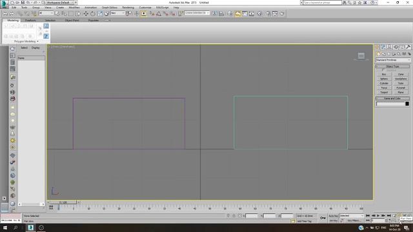Click the black object color swatch

(407, 104)
